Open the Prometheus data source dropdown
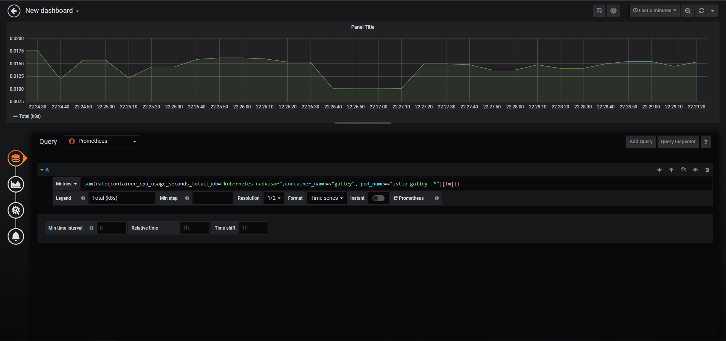The image size is (726, 341). tap(102, 142)
